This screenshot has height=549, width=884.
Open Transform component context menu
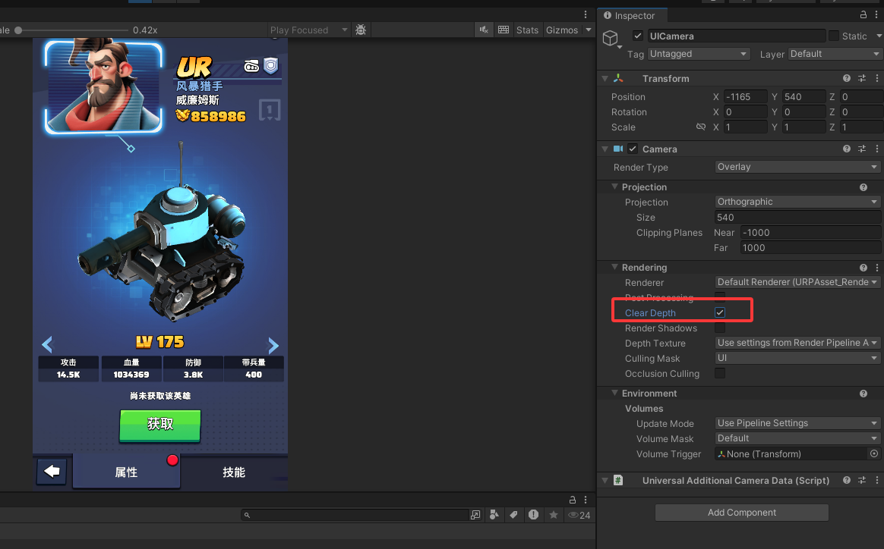[876, 78]
